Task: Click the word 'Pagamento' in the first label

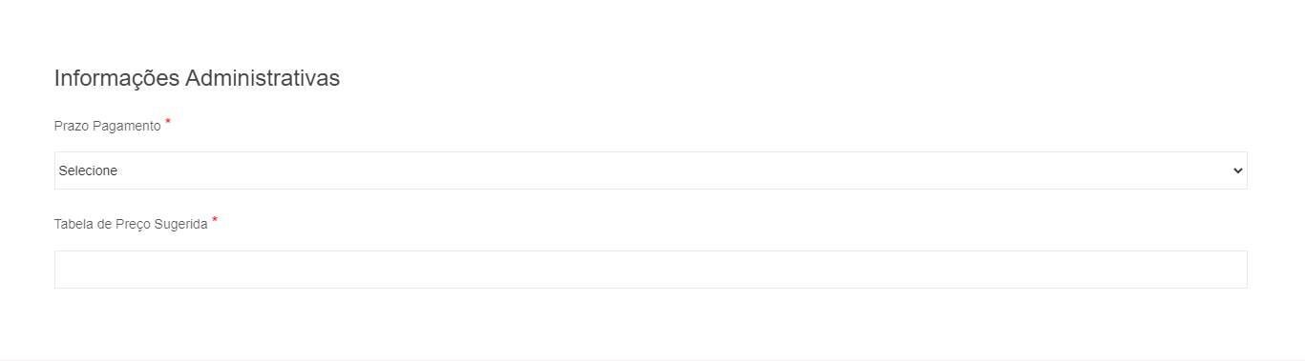Action: pos(127,126)
